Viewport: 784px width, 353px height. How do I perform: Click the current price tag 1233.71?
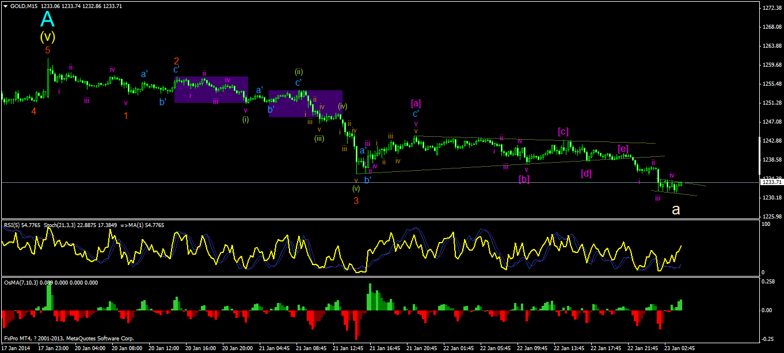(x=771, y=182)
